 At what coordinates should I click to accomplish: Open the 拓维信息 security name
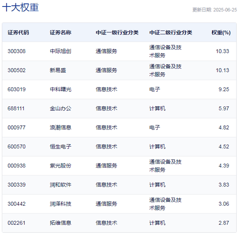pos(60,223)
